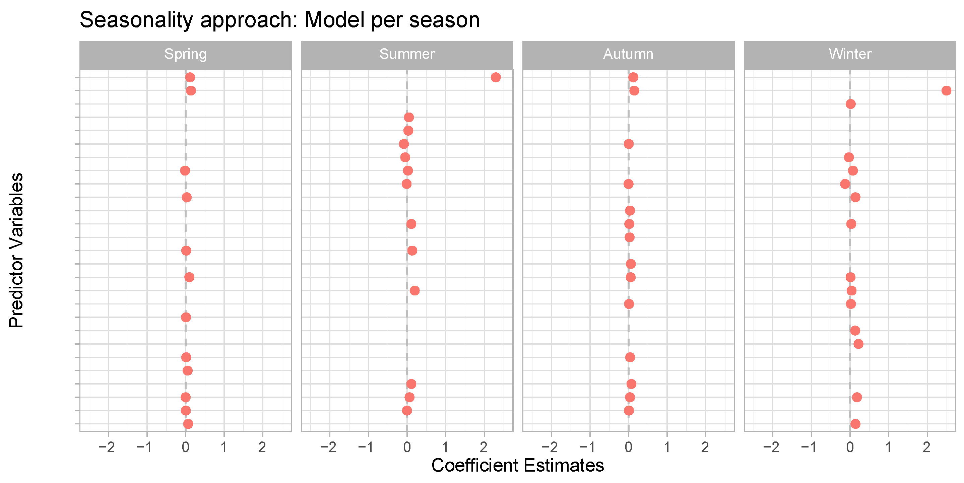
Task: Click the "Coefficient Estimates" x-axis label
Action: point(518,466)
